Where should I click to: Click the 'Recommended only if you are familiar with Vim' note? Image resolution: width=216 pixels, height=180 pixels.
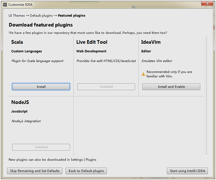click(169, 74)
